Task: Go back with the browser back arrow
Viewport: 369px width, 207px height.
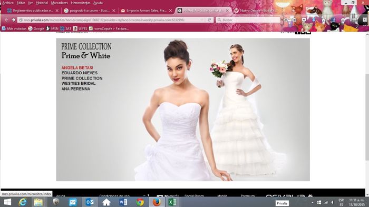Action: click(x=6, y=20)
